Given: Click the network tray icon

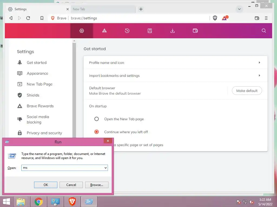Looking at the screenshot, I should coord(245,202).
